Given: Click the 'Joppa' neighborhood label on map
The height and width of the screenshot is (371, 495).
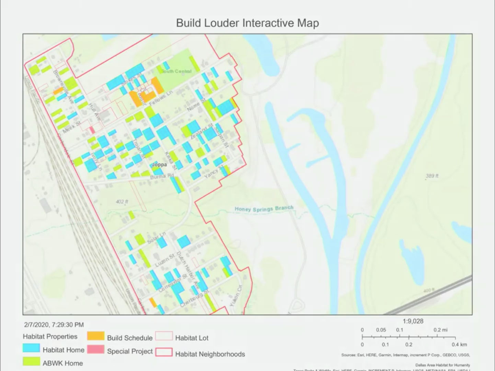Looking at the screenshot, I should [x=159, y=165].
